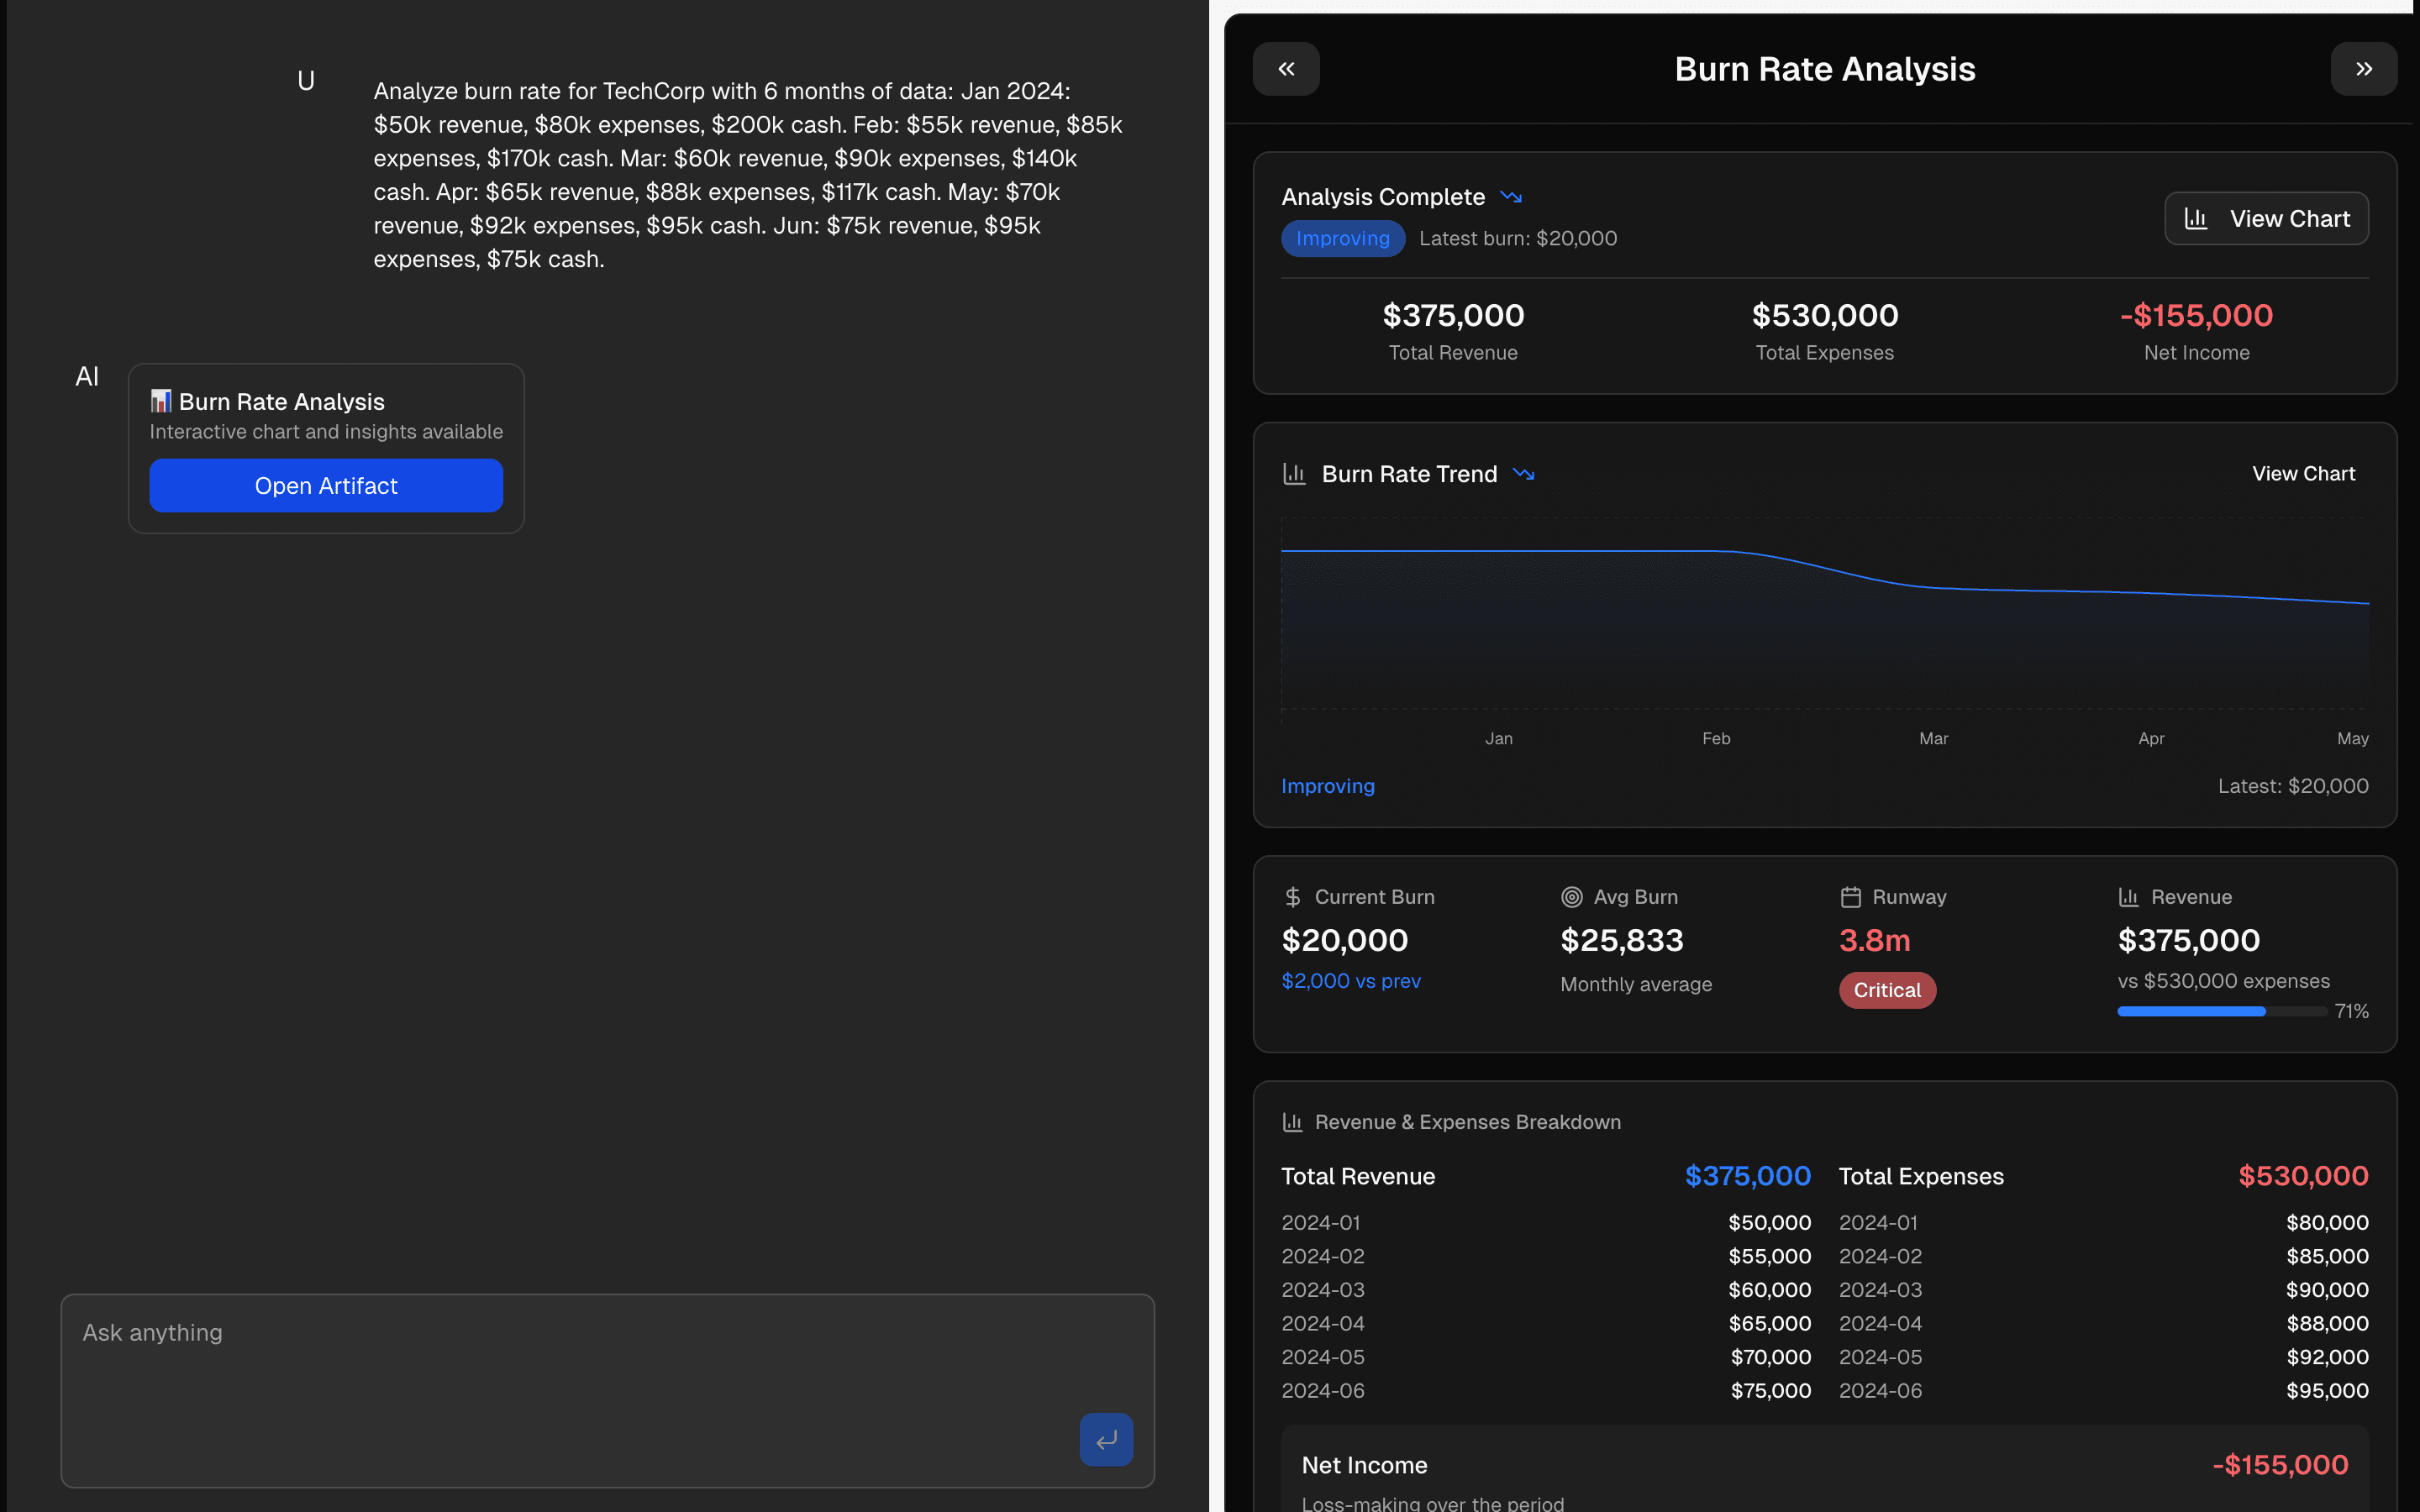Viewport: 2420px width, 1512px height.
Task: Click the target icon beside Avg Burn
Action: click(x=1572, y=897)
